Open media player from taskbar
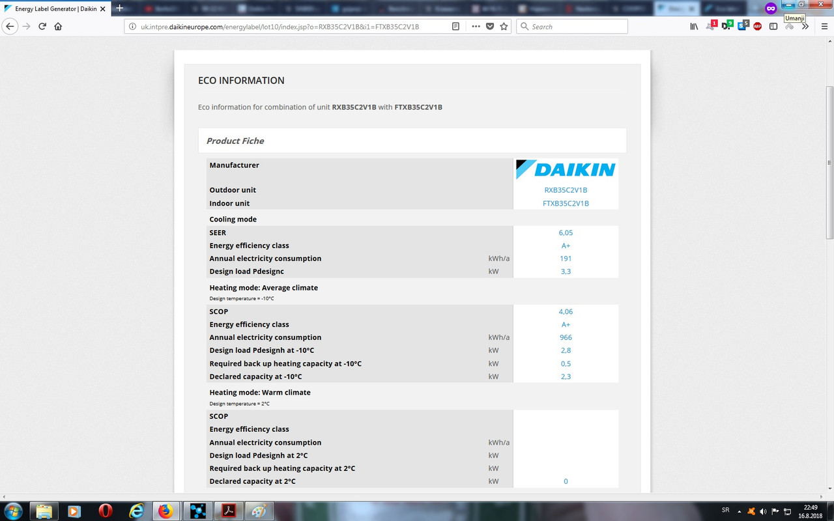 click(74, 511)
